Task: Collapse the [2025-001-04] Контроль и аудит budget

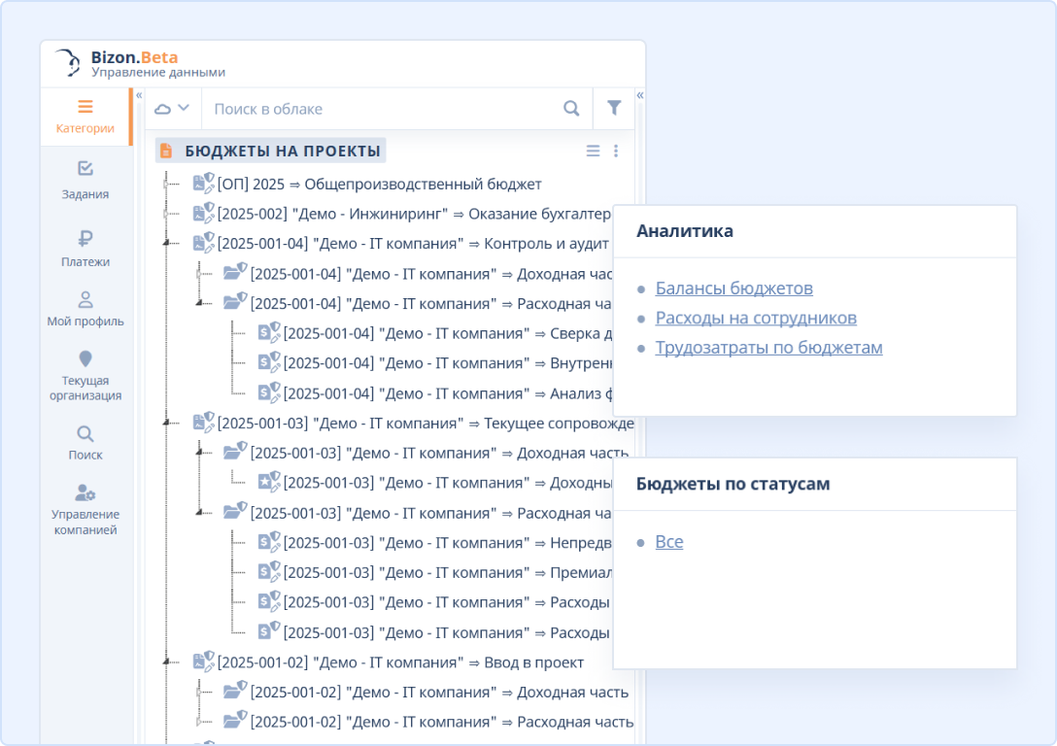Action: (x=166, y=244)
